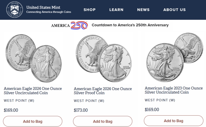206x127 pixels.
Task: Click the United States Mint title text
Action: click(44, 7)
